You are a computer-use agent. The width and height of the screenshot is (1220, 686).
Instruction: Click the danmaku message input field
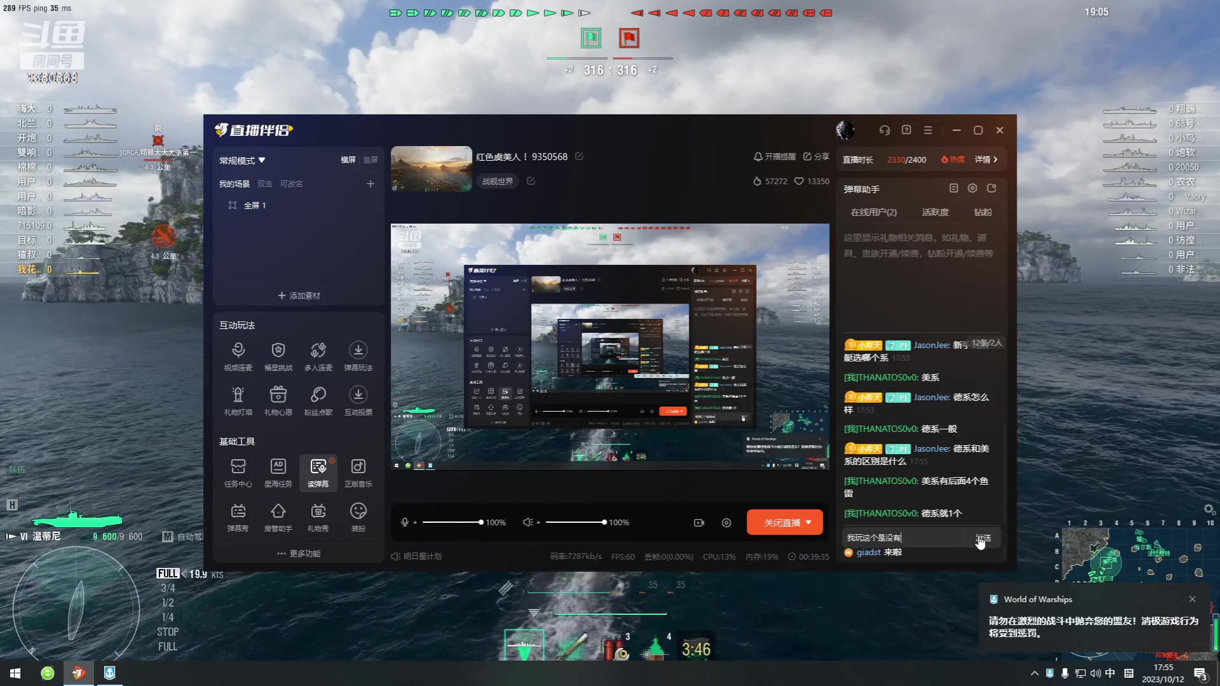point(902,537)
